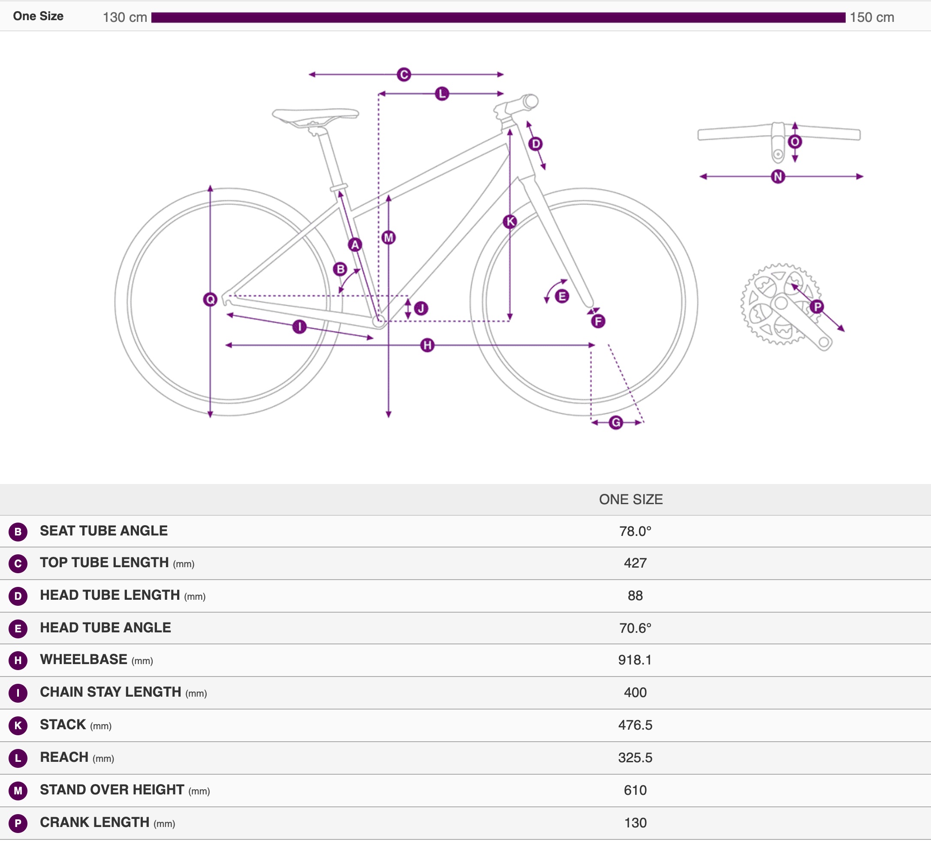The width and height of the screenshot is (931, 863).
Task: Select the M stand over marker on diagram
Action: [x=388, y=238]
